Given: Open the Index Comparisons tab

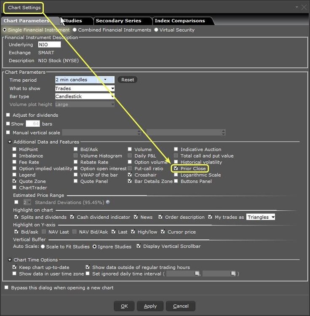Looking at the screenshot, I should (179, 21).
